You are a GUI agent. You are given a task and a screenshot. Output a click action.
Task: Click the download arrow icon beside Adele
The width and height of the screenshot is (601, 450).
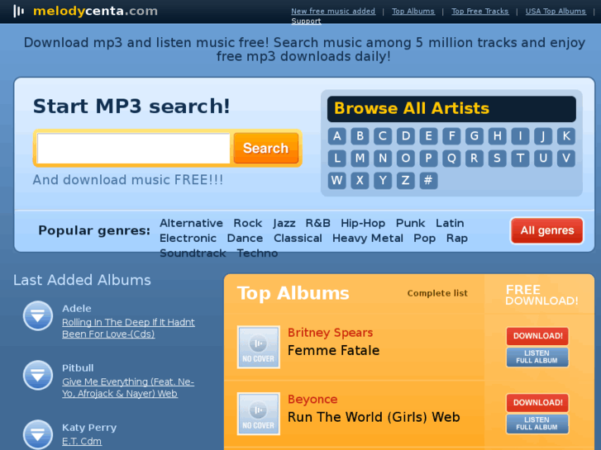37,316
